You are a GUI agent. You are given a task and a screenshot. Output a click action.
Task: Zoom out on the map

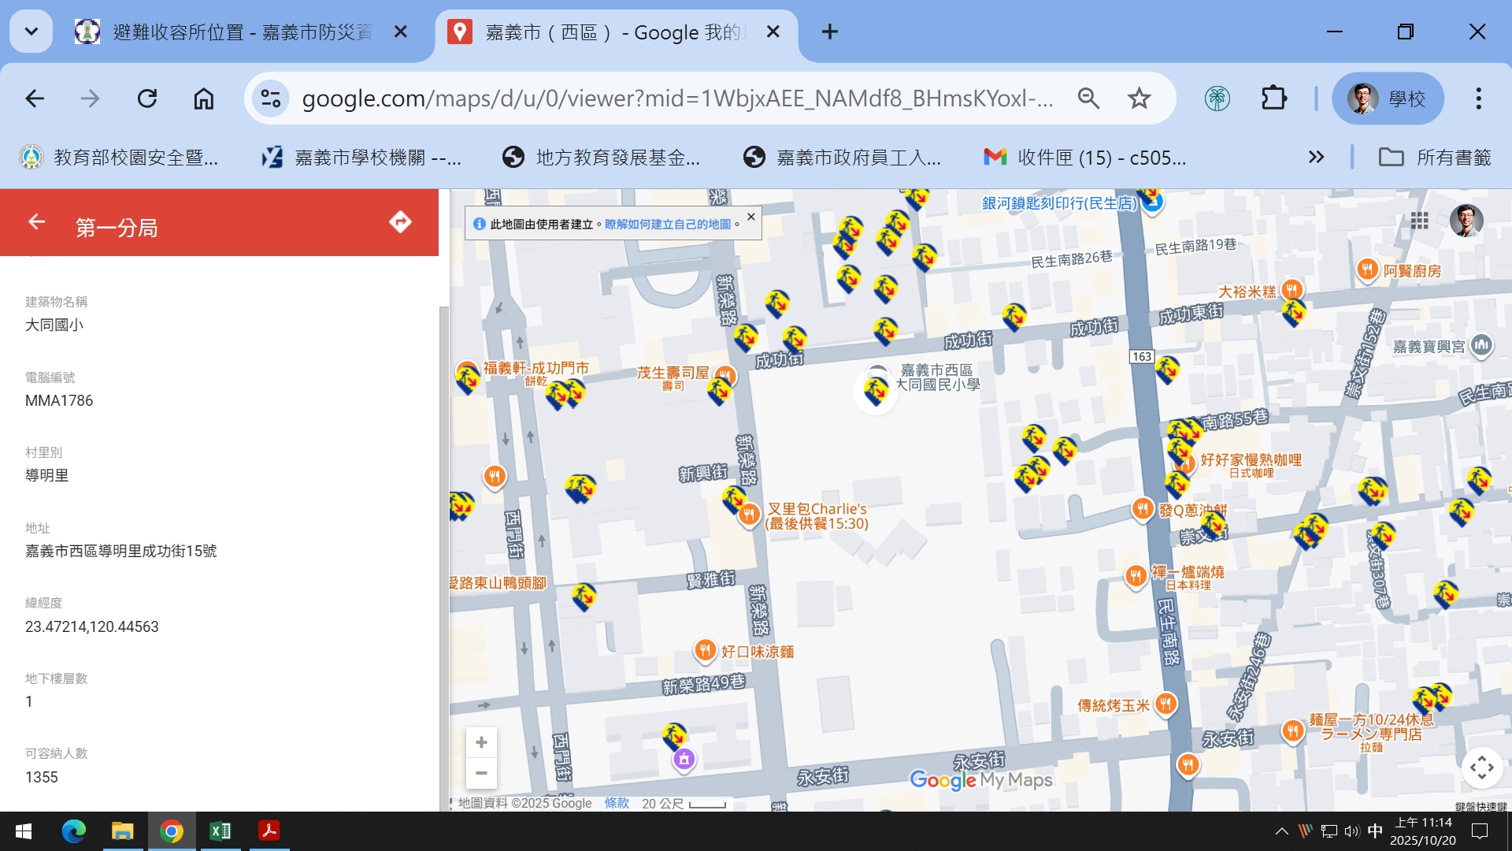[481, 773]
